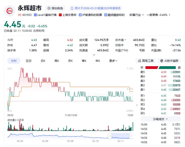This screenshot has width=185, height=147.
Task: Click the 卖1 price 4.46 row
Action: (x=160, y=90)
